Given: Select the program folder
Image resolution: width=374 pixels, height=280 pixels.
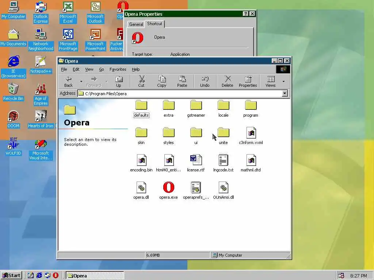Looking at the screenshot, I should coord(251,109).
